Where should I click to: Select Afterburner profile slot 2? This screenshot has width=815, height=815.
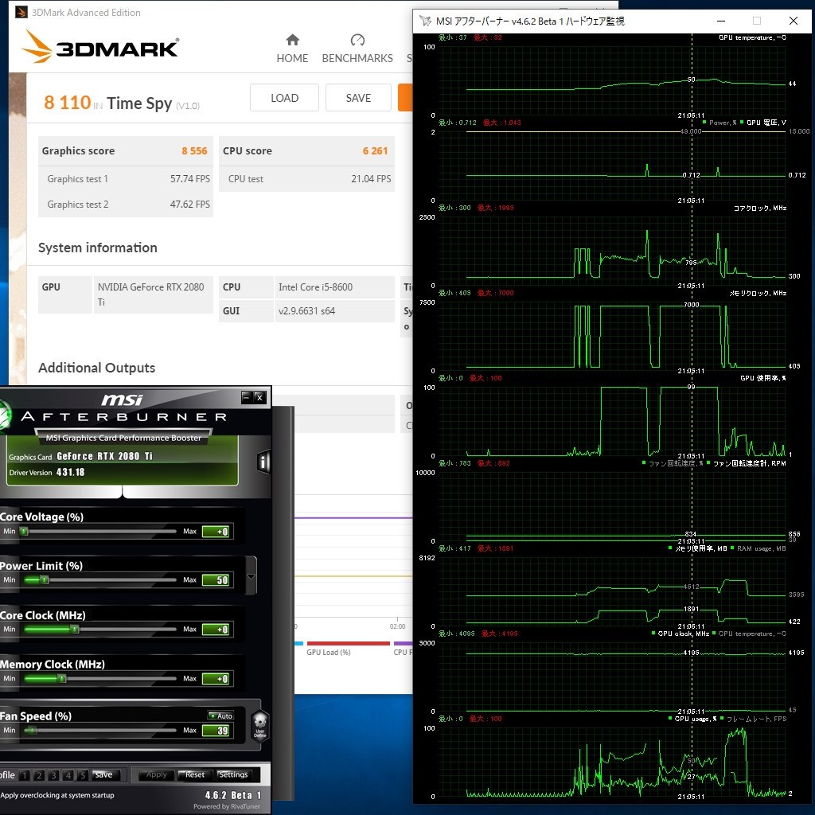tap(39, 775)
